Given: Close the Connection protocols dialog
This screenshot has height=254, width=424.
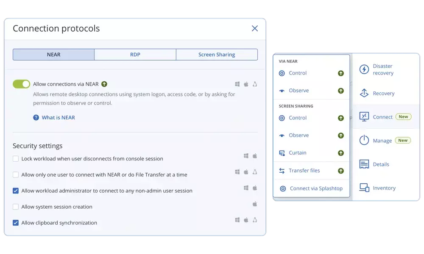Looking at the screenshot, I should pyautogui.click(x=254, y=28).
